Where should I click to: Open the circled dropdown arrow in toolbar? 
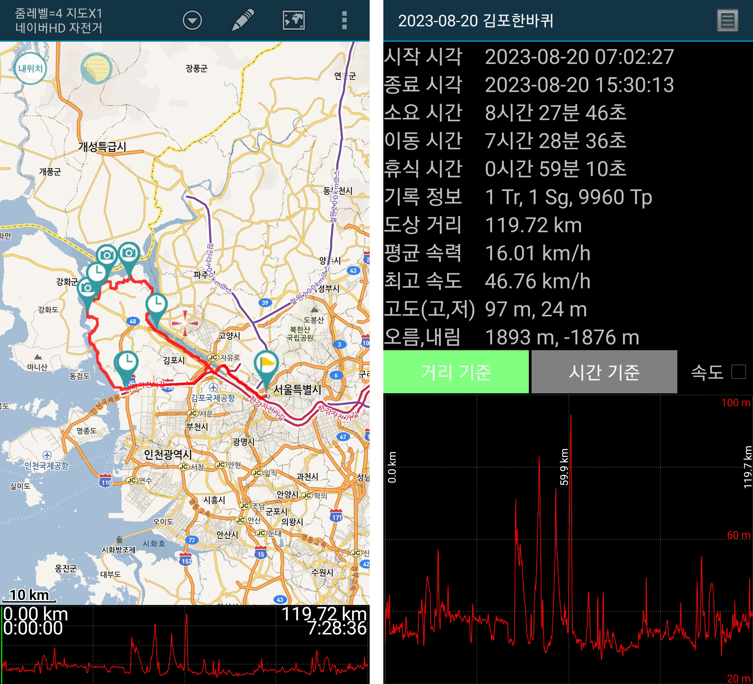click(x=192, y=20)
